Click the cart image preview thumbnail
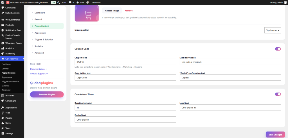The image size is (288, 138). point(87,13)
